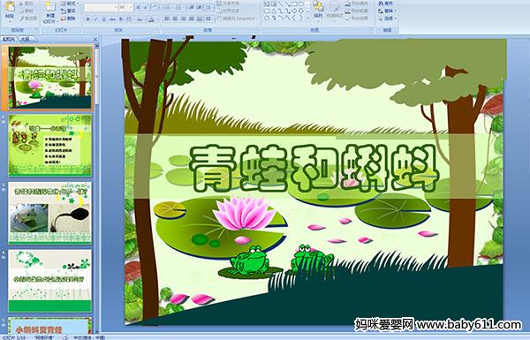Open the Clipboard pane launcher
Viewport: 530px width, 340px height.
(x=36, y=29)
